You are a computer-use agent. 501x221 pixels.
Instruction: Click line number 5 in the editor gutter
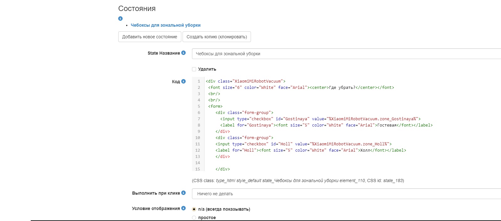199,106
